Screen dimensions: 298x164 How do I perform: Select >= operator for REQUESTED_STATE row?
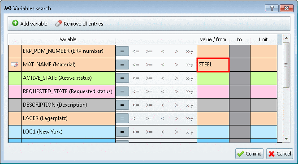[x=149, y=91]
